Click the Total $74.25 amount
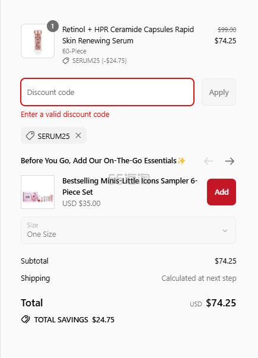Viewport: 258px width, 358px height. (221, 303)
